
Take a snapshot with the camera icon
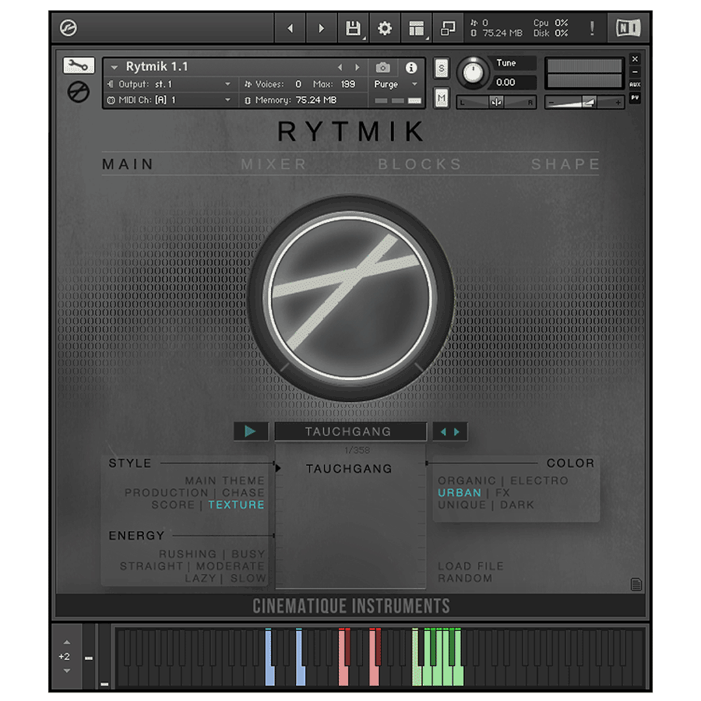tap(382, 68)
